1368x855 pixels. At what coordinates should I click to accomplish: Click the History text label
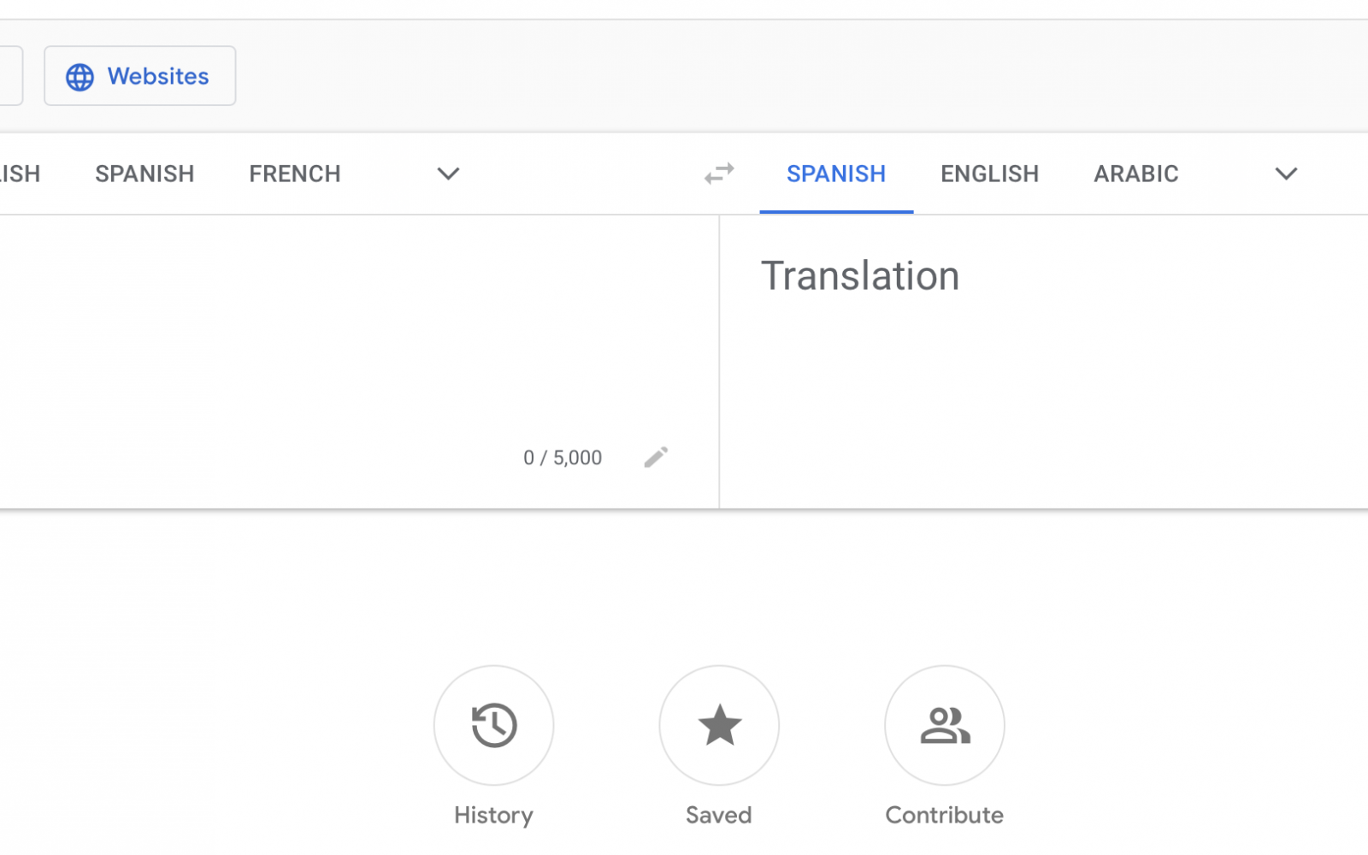493,815
